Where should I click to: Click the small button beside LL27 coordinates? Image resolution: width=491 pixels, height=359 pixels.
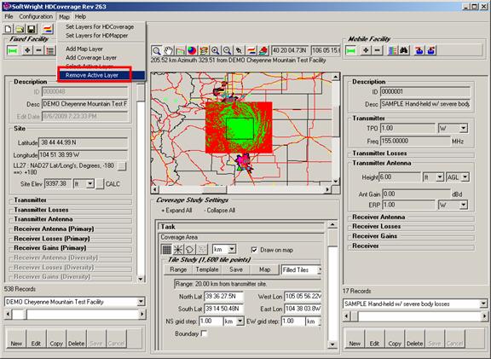pyautogui.click(x=122, y=166)
